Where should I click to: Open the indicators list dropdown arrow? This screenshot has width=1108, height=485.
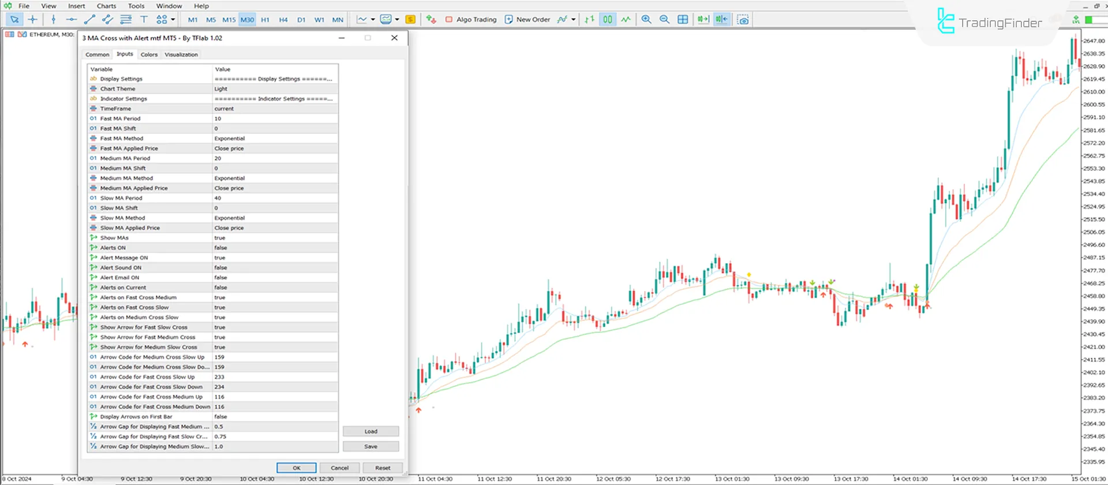click(x=573, y=20)
